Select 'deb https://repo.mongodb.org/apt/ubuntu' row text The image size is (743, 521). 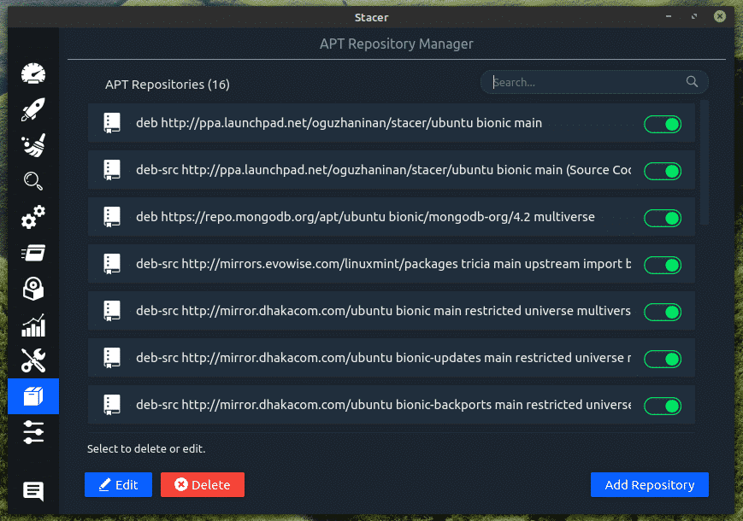(365, 217)
